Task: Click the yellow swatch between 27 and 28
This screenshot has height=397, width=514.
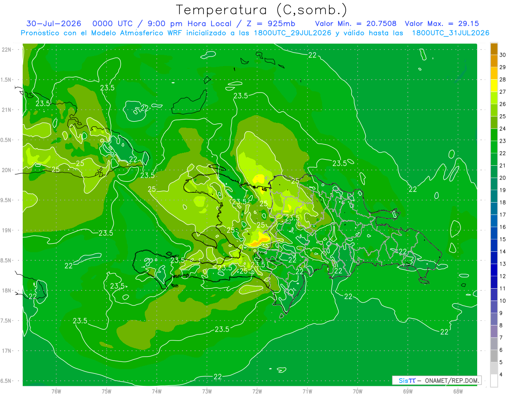Action: (494, 86)
